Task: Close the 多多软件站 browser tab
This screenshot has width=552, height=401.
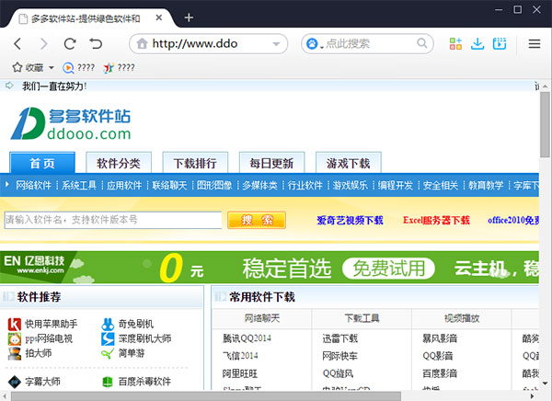Action: click(x=159, y=17)
